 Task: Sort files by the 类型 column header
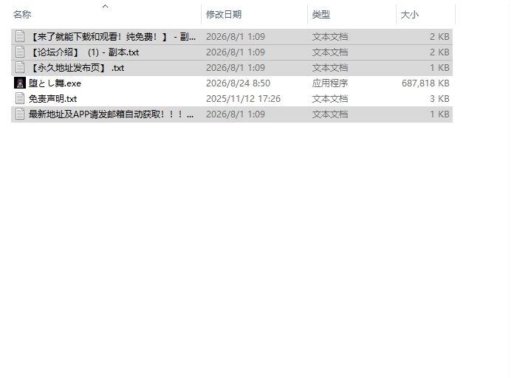point(321,14)
